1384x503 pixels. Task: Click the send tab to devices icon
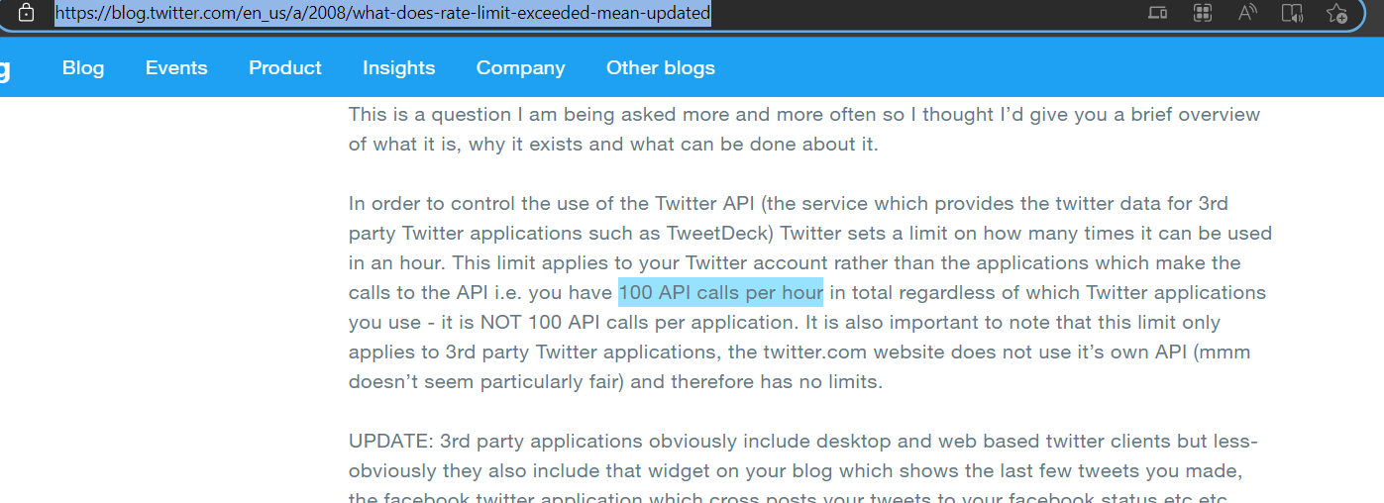coord(1157,13)
